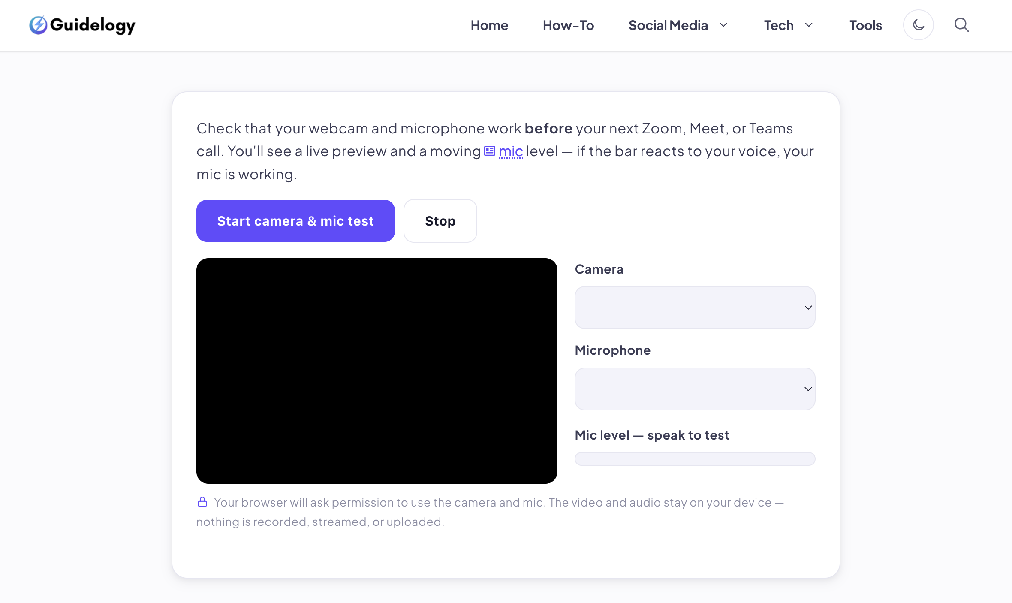Open the How-To menu item

point(568,25)
